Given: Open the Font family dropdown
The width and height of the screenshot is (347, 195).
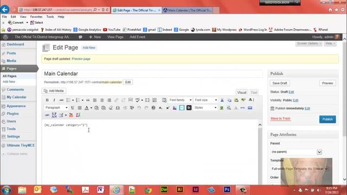Looking at the screenshot, I should (x=180, y=100).
